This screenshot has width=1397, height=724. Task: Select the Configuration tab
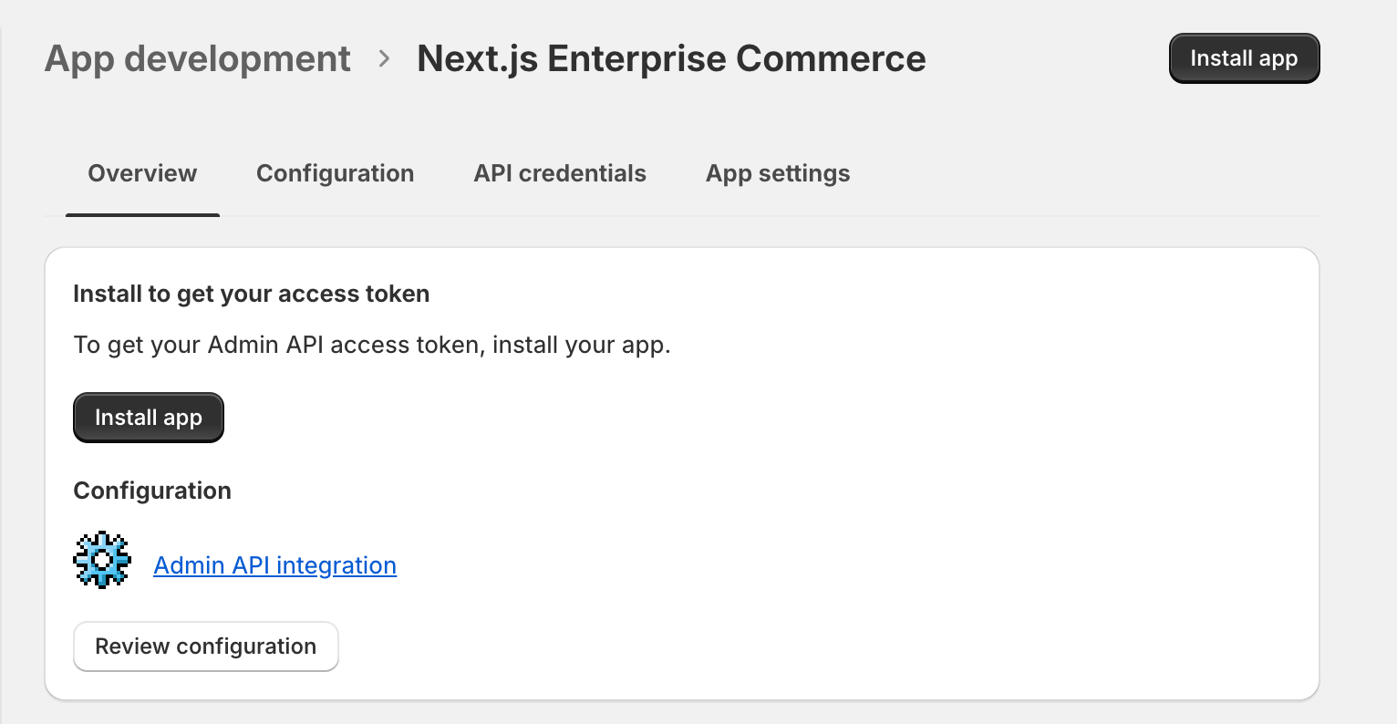[x=335, y=173]
